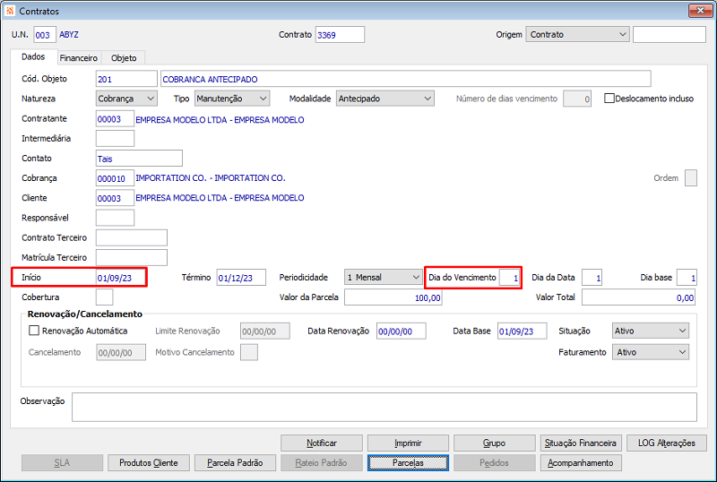Screen dimensions: 717x482
Task: Focus the Valor da Parcela field
Action: pyautogui.click(x=393, y=297)
